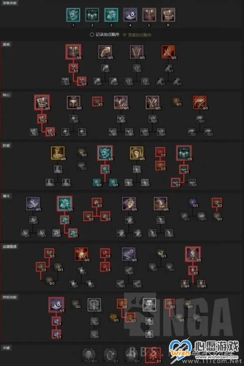Click the red 1/1 key passive in 关键
Screen dimensions: 244x366
(153, 356)
